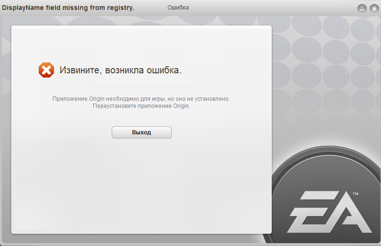381x246 pixels.
Task: Click the red error X icon
Action: coord(46,70)
